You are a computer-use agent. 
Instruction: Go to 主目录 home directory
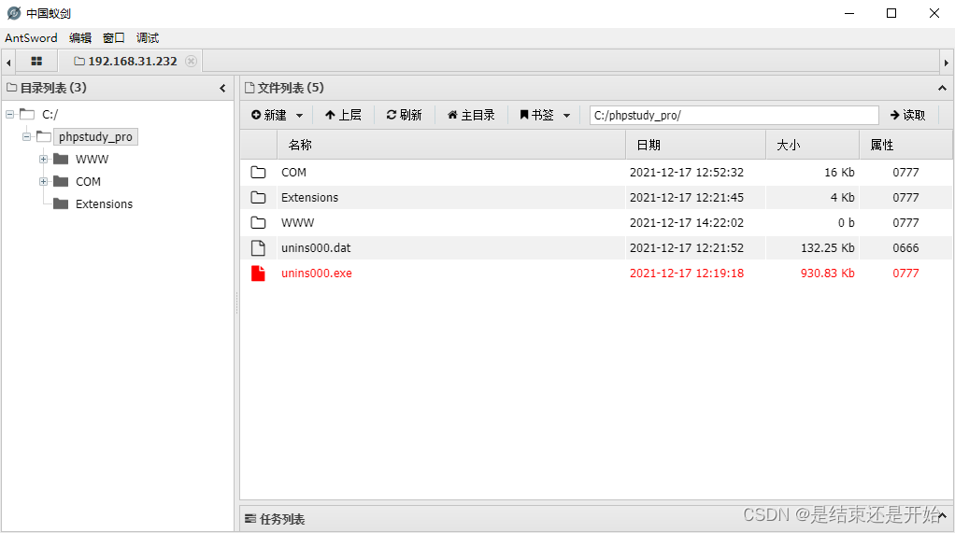click(471, 115)
